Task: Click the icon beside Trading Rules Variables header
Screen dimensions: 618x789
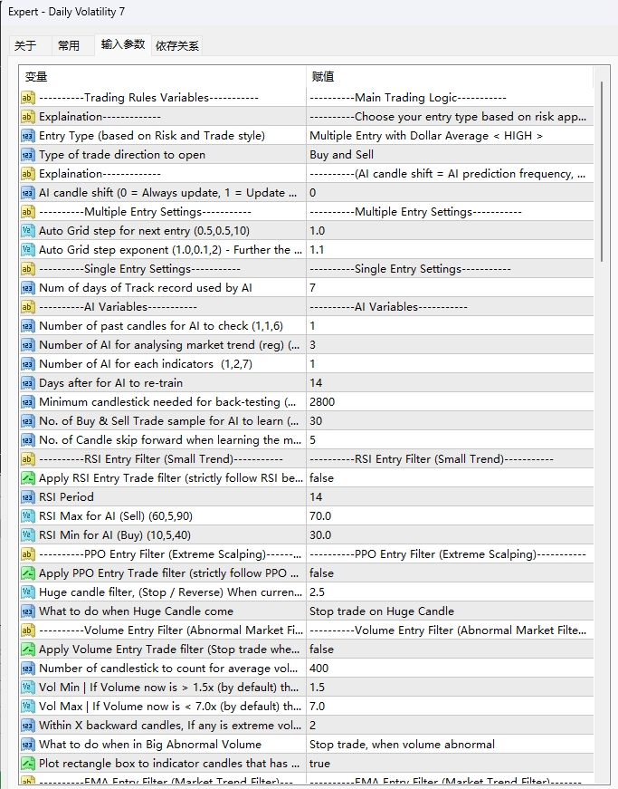Action: pos(27,98)
